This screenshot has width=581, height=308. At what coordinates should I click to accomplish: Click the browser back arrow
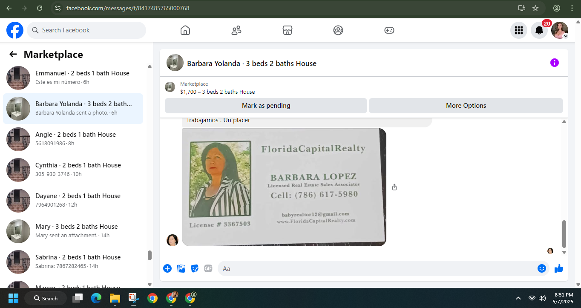9,8
